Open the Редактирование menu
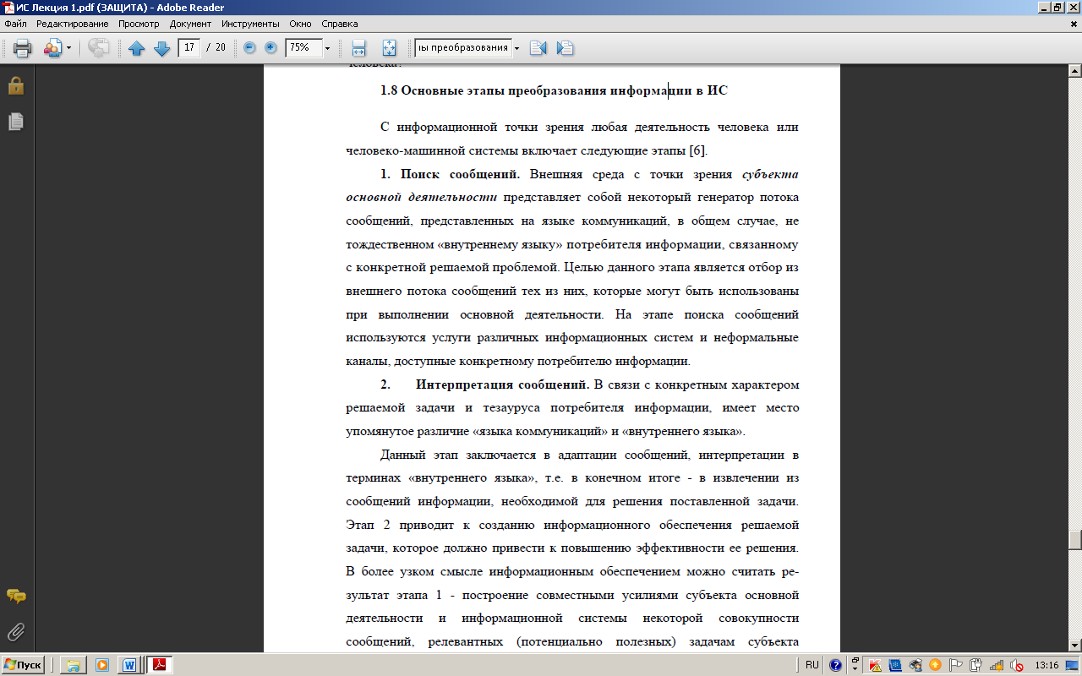Screen dimensions: 1082x676 click(x=73, y=24)
